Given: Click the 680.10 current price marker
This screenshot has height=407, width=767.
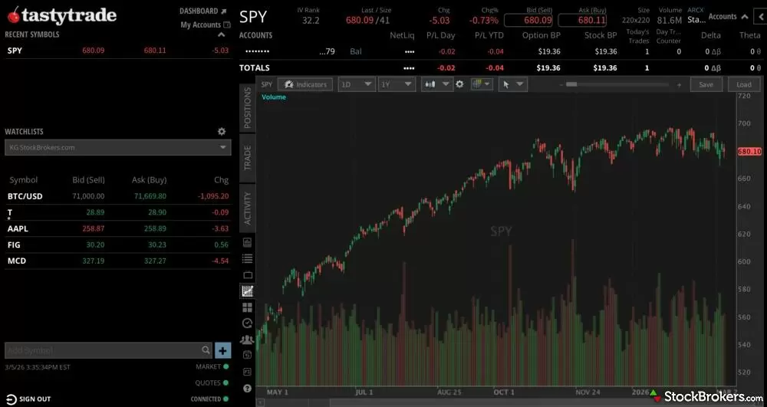Looking at the screenshot, I should tap(749, 152).
